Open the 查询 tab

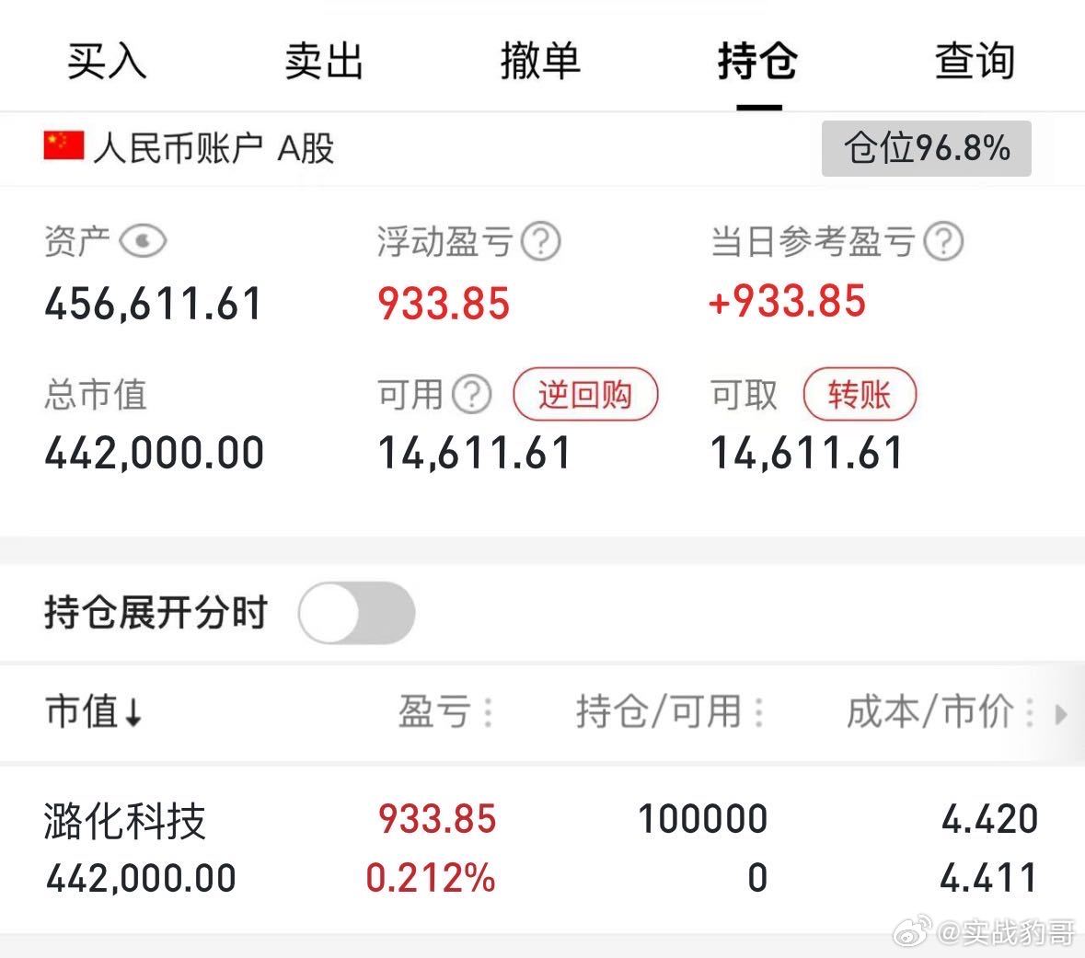(x=974, y=63)
